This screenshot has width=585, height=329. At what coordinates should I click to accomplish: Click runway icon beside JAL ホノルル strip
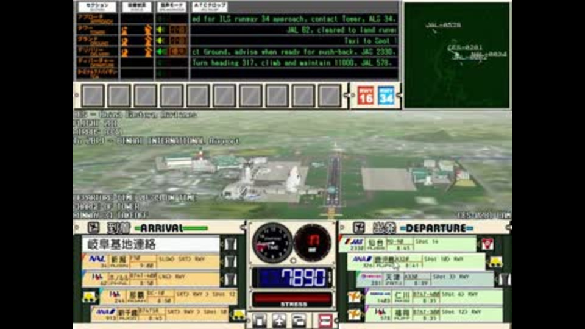point(230,279)
